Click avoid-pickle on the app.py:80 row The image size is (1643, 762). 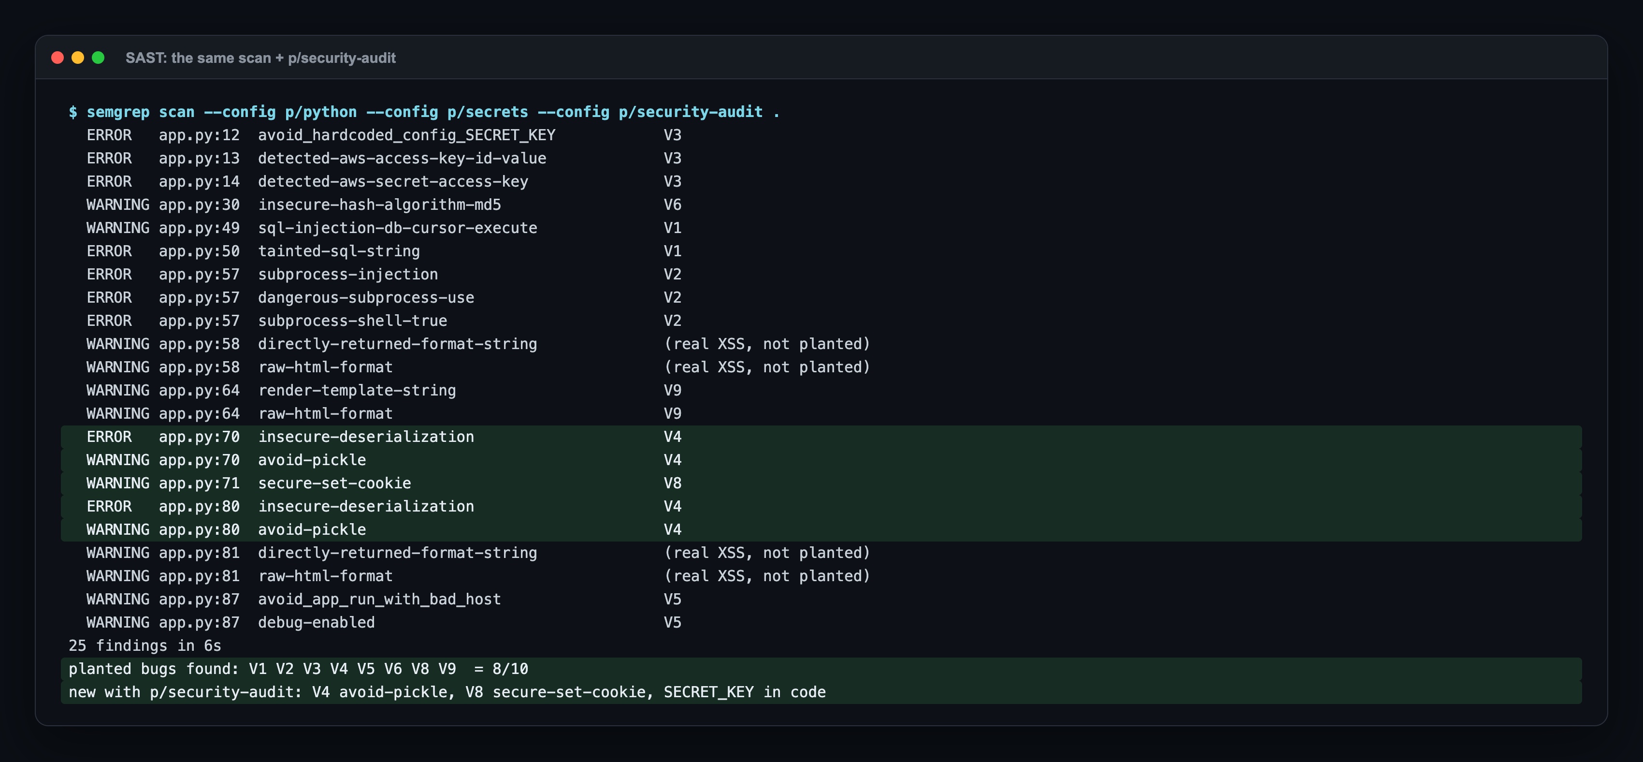tap(312, 530)
